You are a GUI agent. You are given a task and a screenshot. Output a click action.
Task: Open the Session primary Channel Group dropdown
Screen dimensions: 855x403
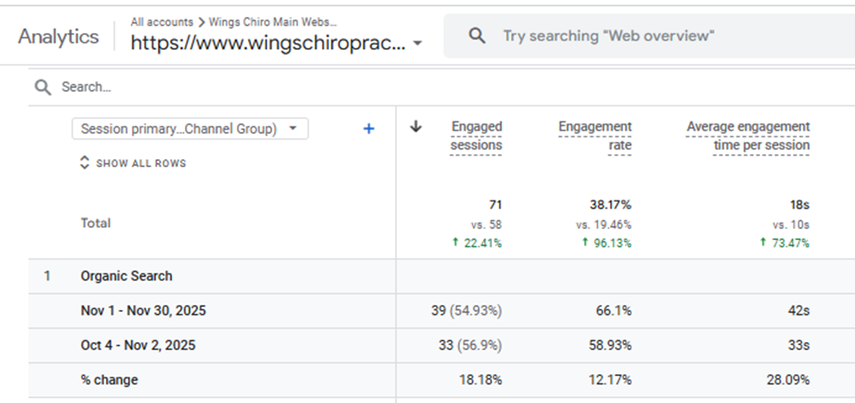pos(190,129)
